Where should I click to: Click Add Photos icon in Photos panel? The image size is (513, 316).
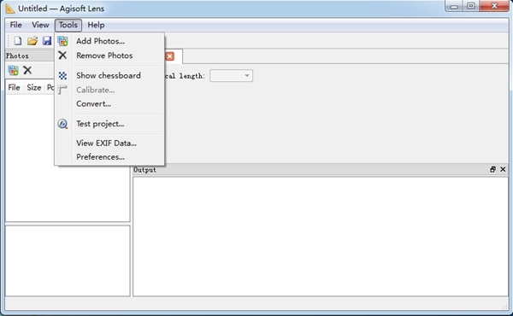[13, 70]
